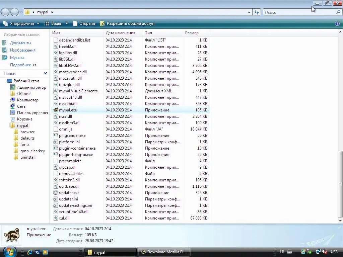Select the file named plugin-container.exe
Image resolution: width=343 pixels, height=257 pixels.
77,148
